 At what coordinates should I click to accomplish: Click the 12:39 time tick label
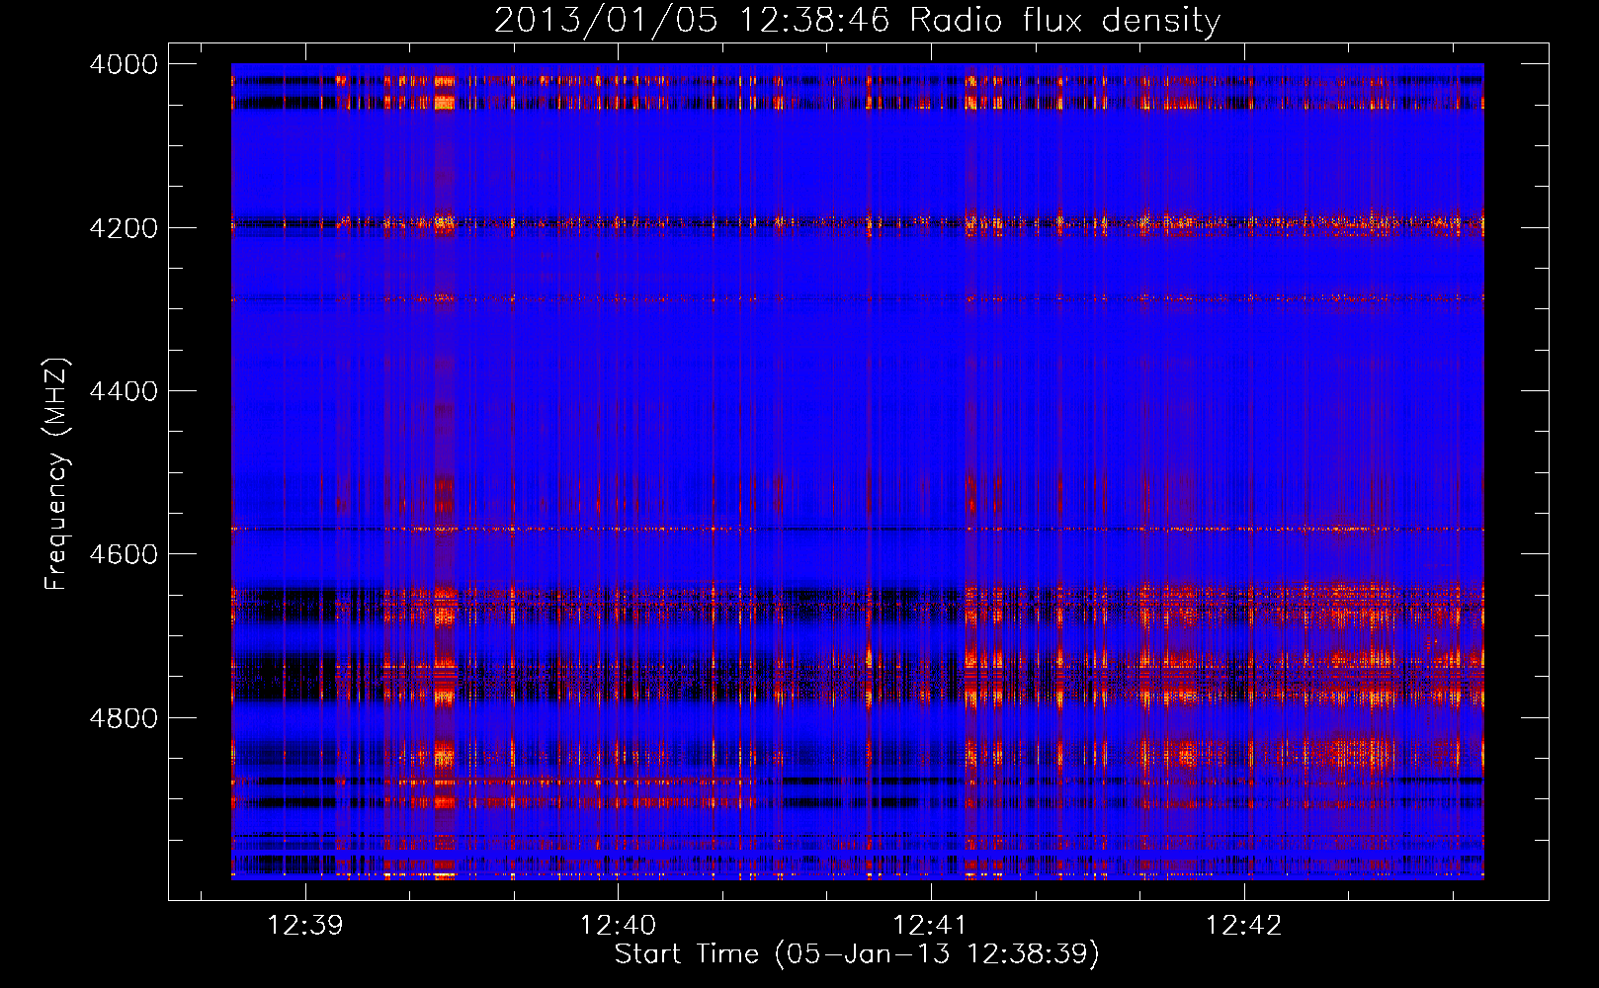click(x=305, y=926)
